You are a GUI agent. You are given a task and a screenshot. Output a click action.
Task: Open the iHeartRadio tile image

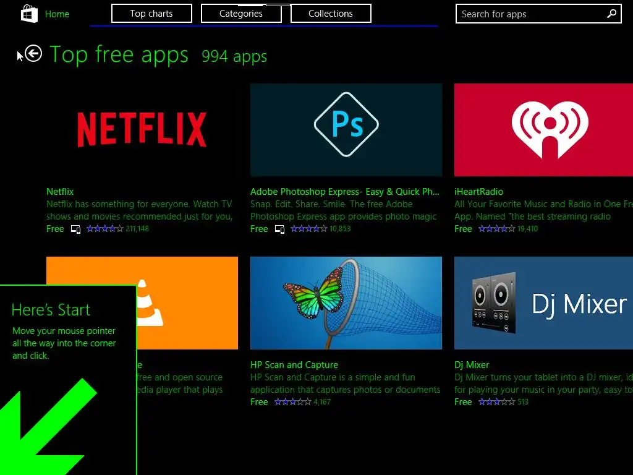(x=543, y=130)
